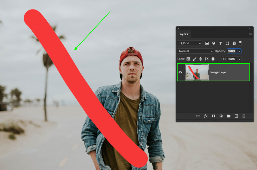Click the Image Layer name text
The image size is (257, 170).
(x=219, y=72)
